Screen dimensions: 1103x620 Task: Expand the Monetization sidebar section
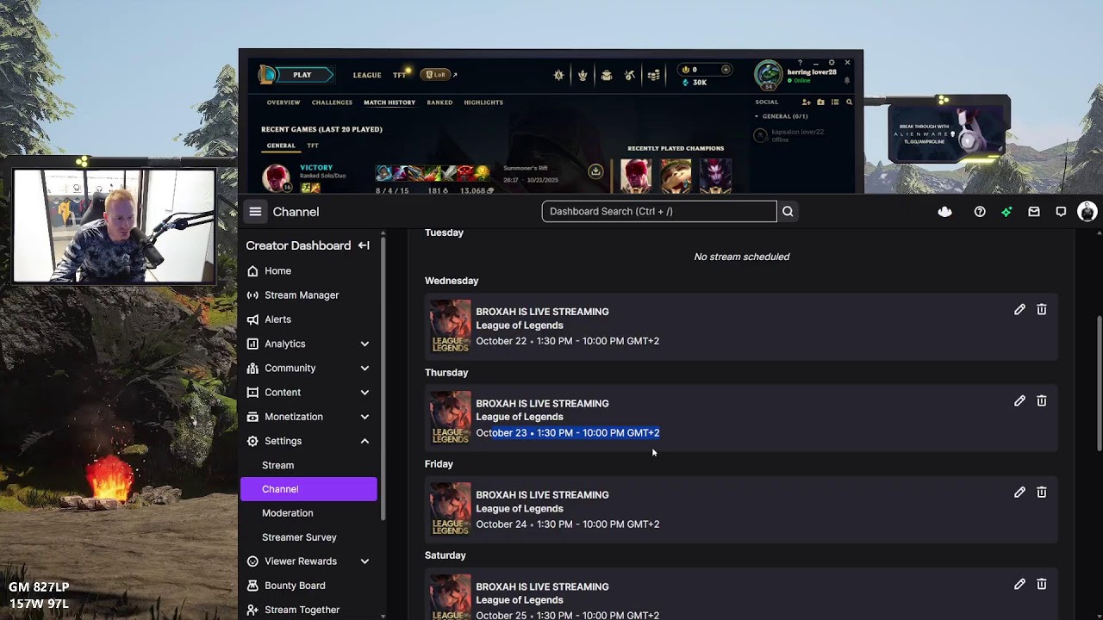click(x=365, y=417)
